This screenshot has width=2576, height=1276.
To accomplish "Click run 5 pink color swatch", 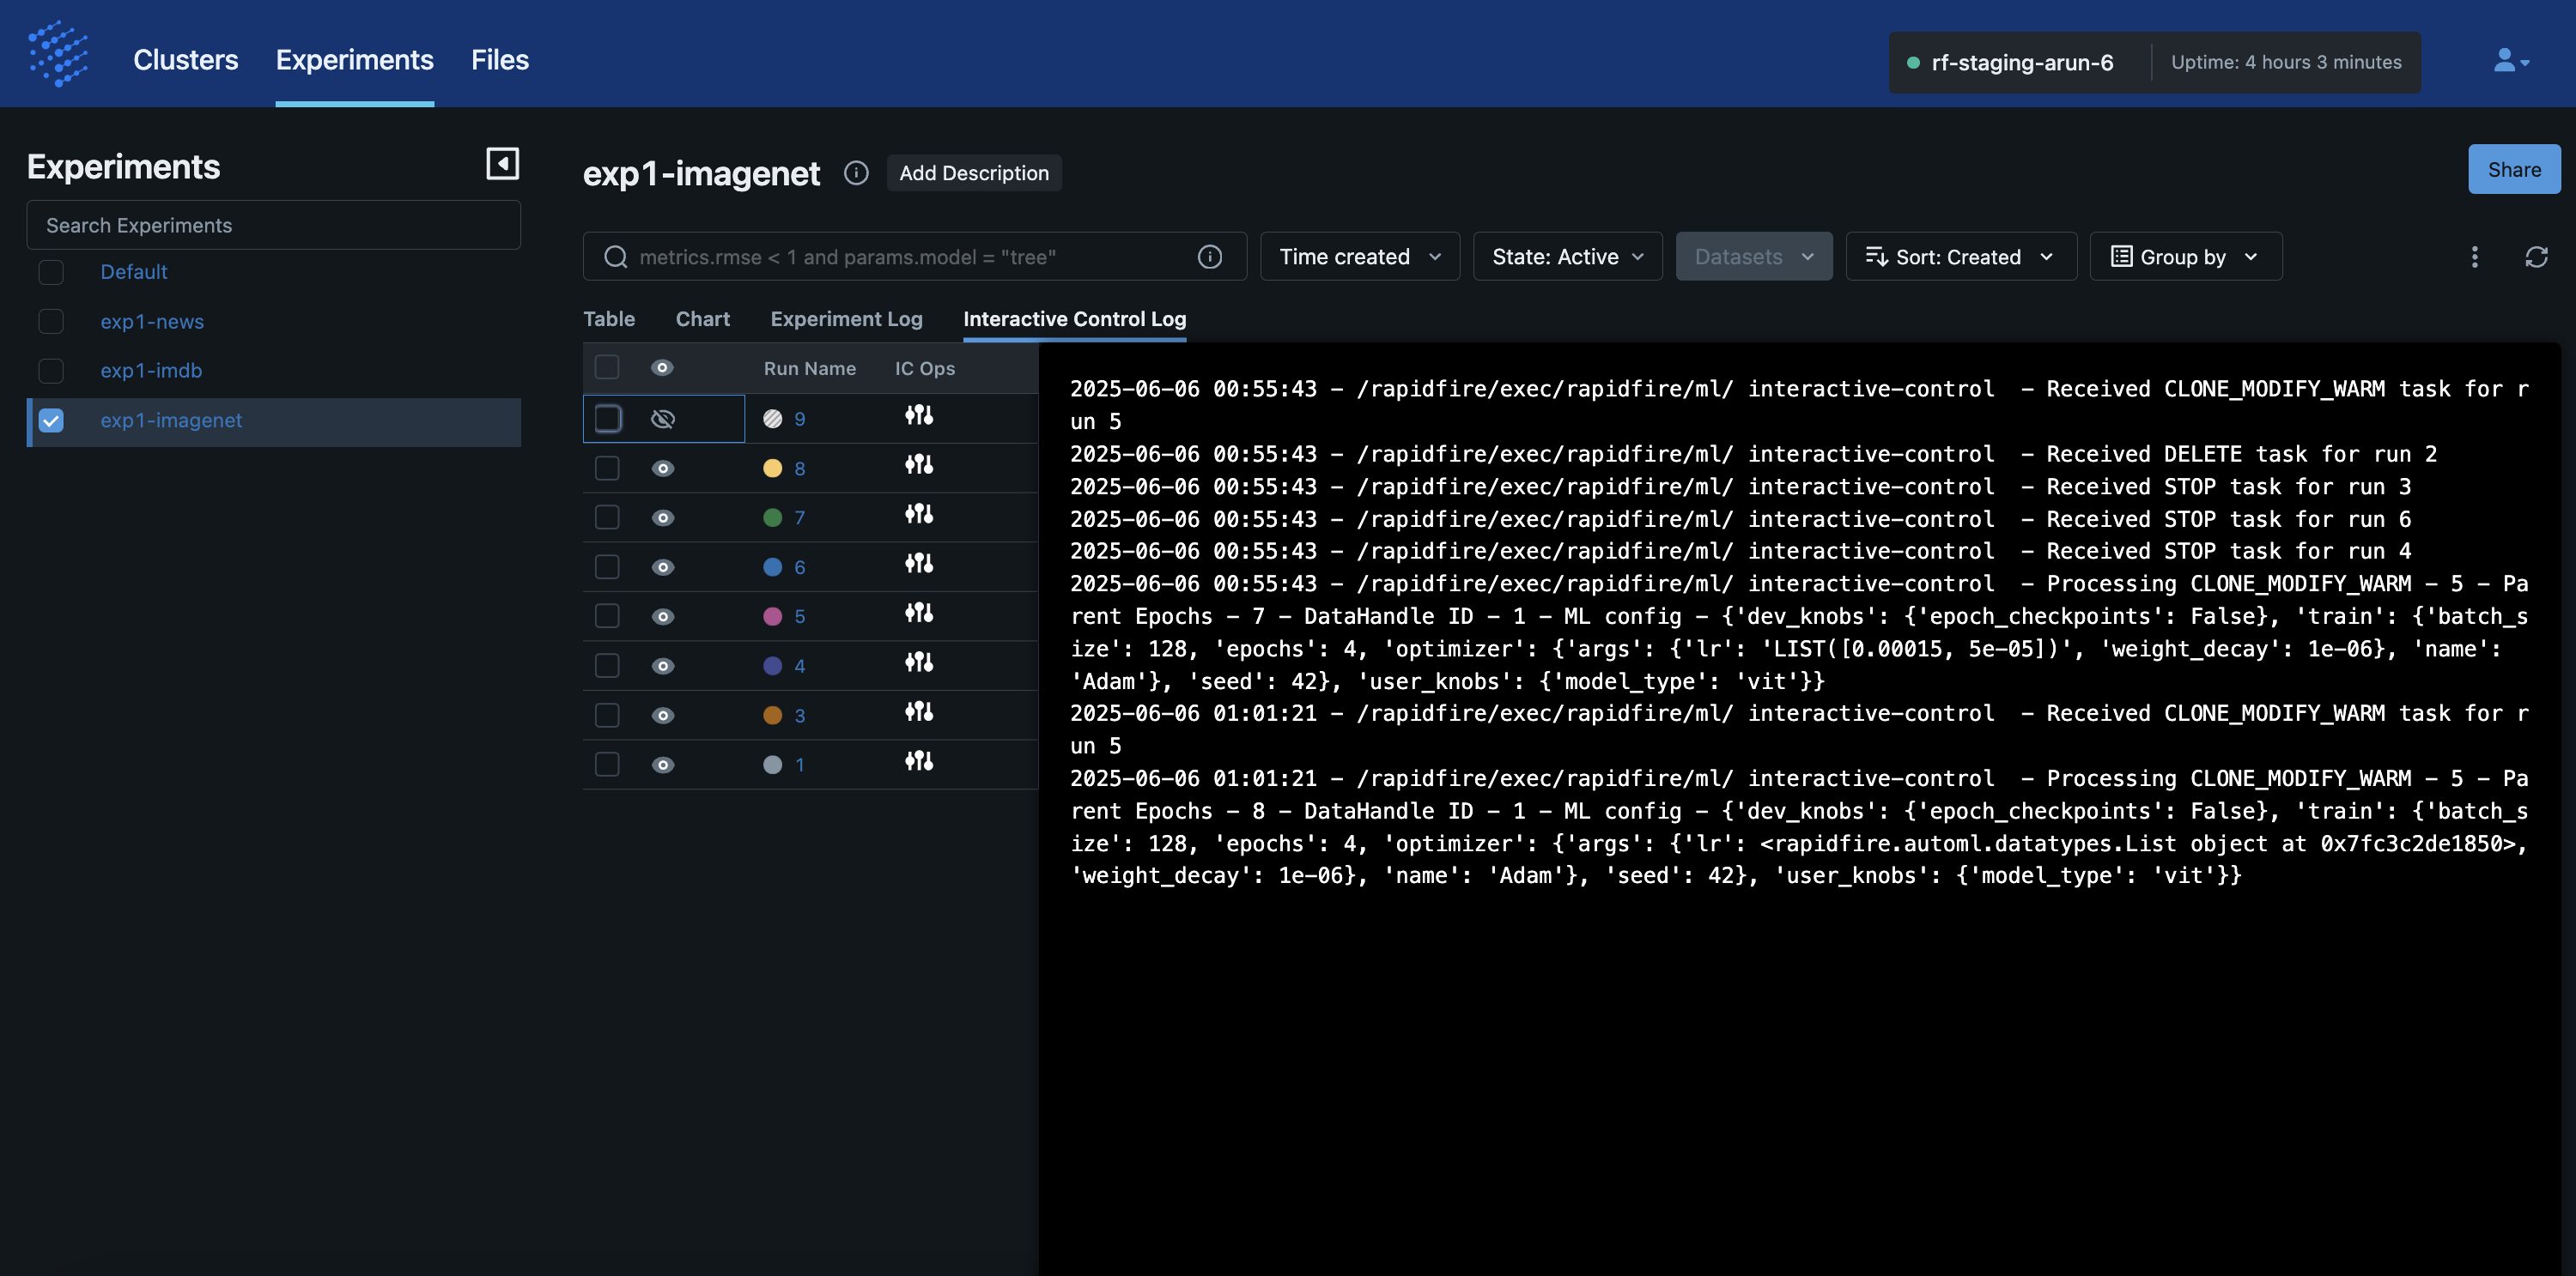I will tap(772, 616).
